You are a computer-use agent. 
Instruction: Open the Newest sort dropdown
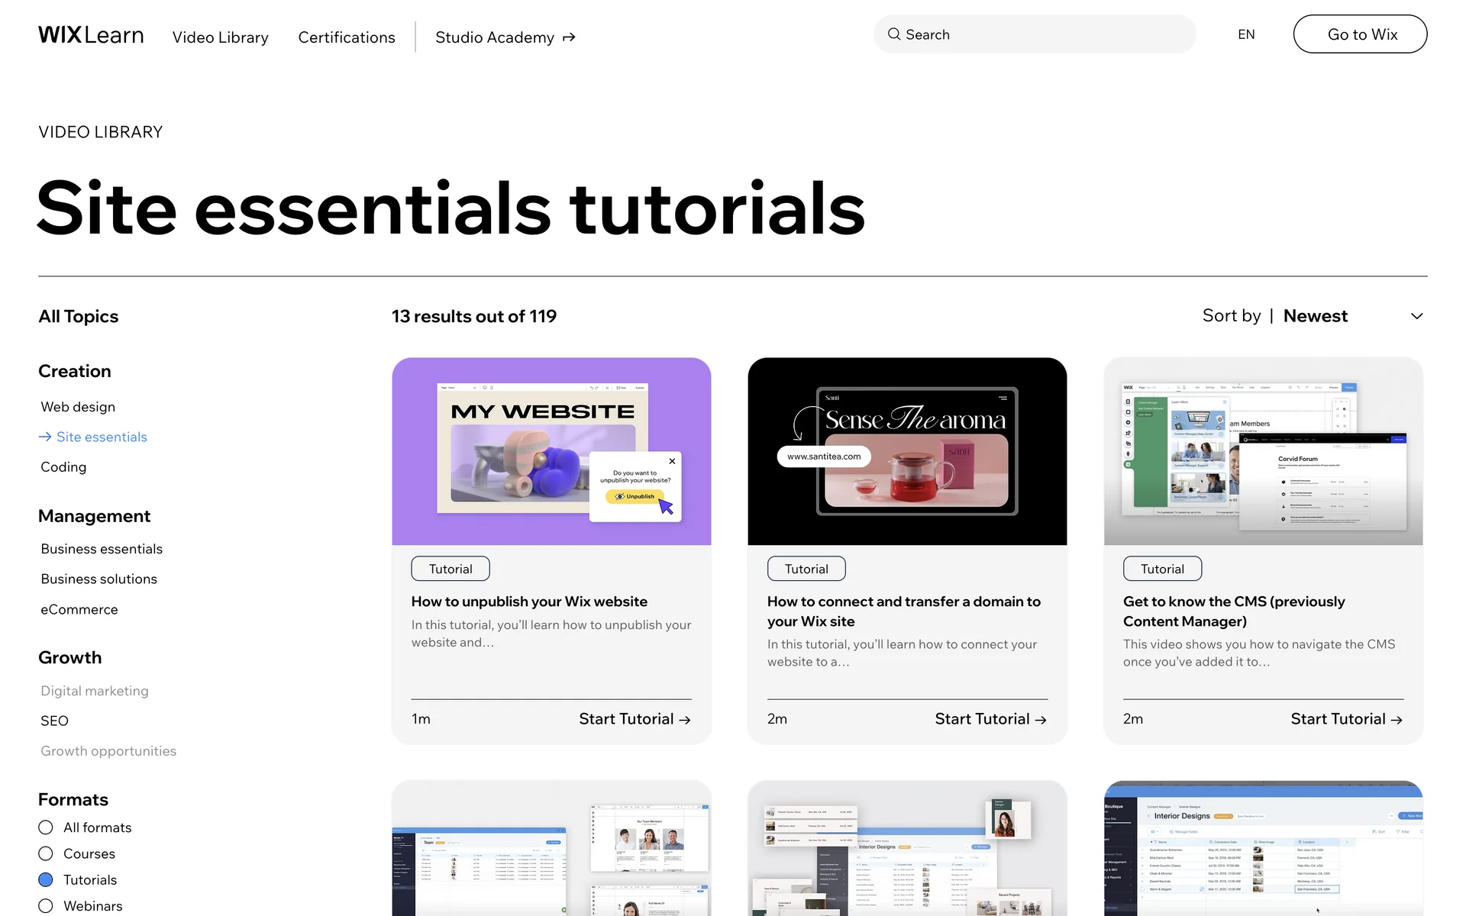pyautogui.click(x=1315, y=316)
